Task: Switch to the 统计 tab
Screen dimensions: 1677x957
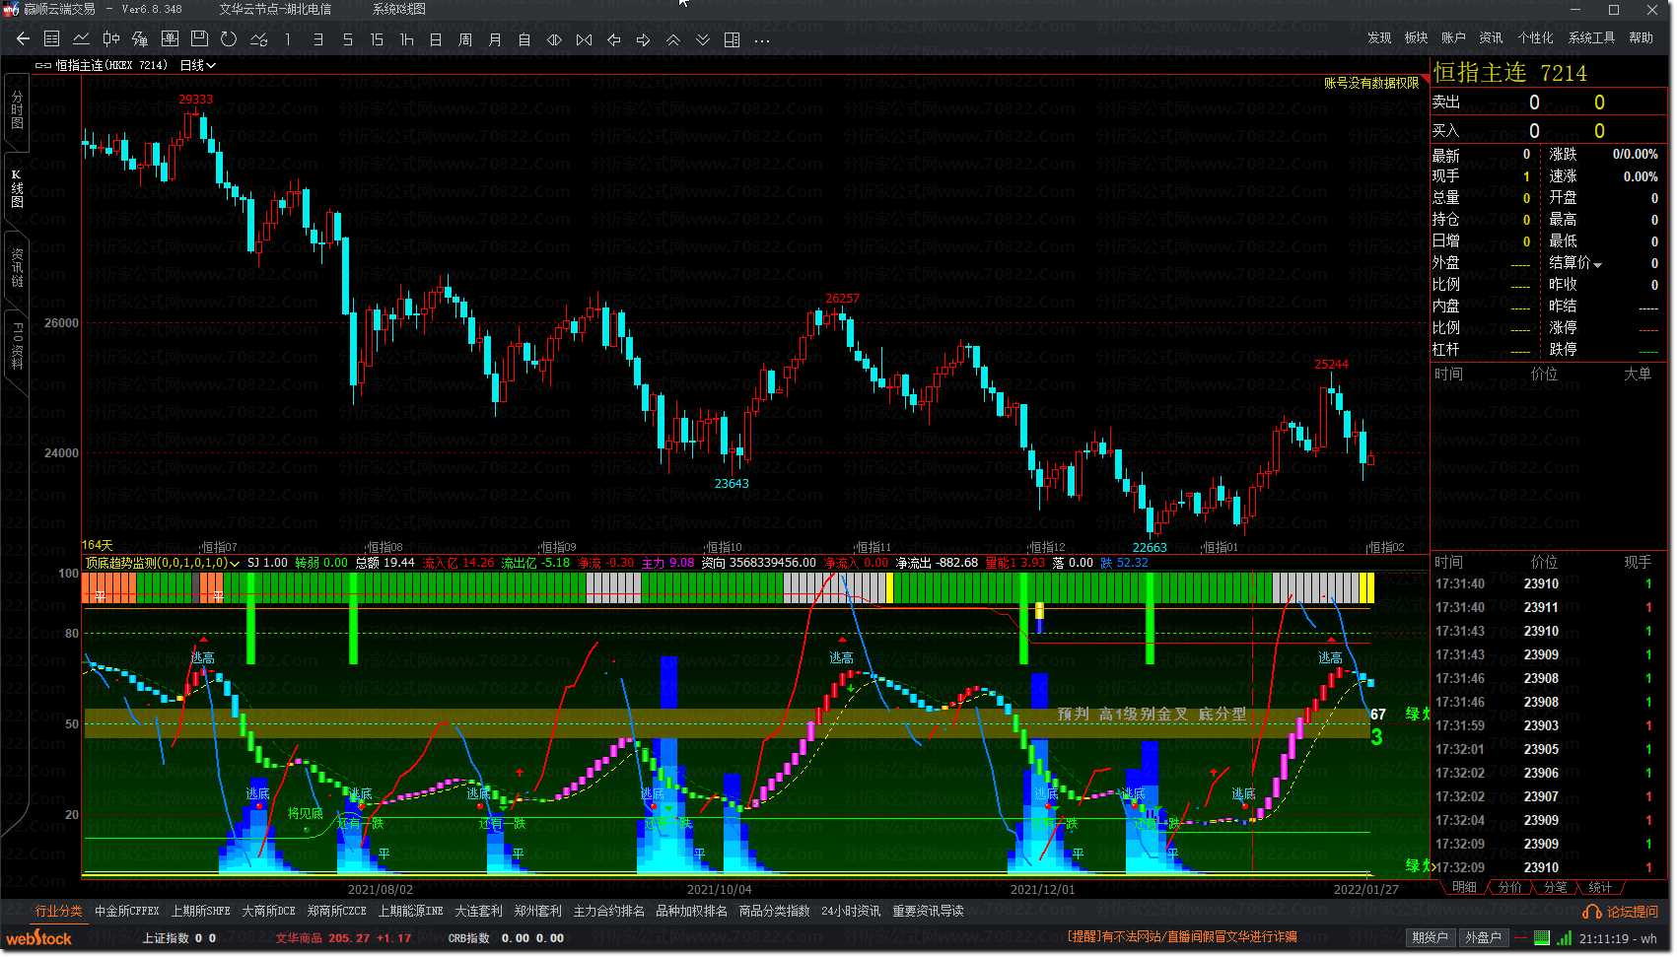Action: click(x=1600, y=887)
